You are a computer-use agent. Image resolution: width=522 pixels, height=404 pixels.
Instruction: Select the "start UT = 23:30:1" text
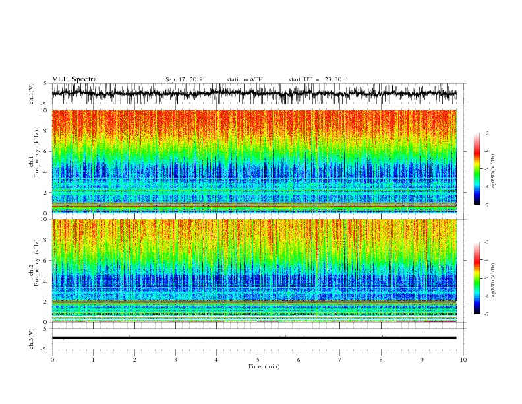(x=318, y=79)
